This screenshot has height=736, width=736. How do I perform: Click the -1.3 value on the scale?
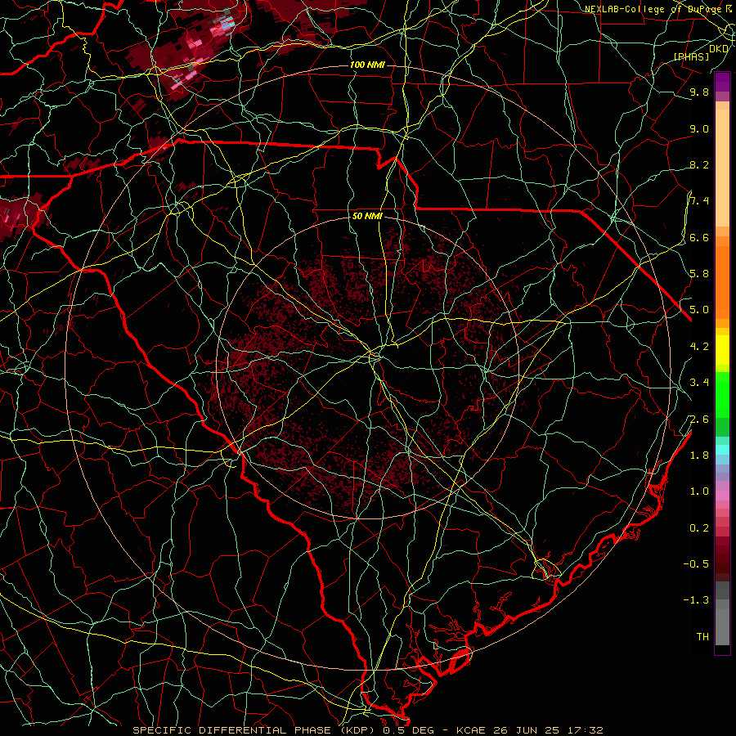[x=697, y=600]
